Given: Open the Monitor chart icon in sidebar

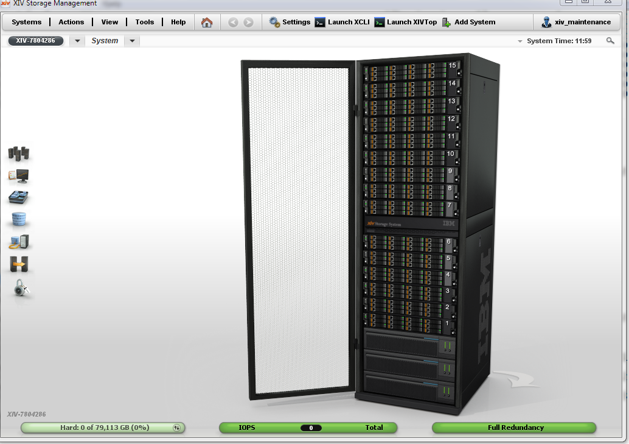Looking at the screenshot, I should point(19,176).
